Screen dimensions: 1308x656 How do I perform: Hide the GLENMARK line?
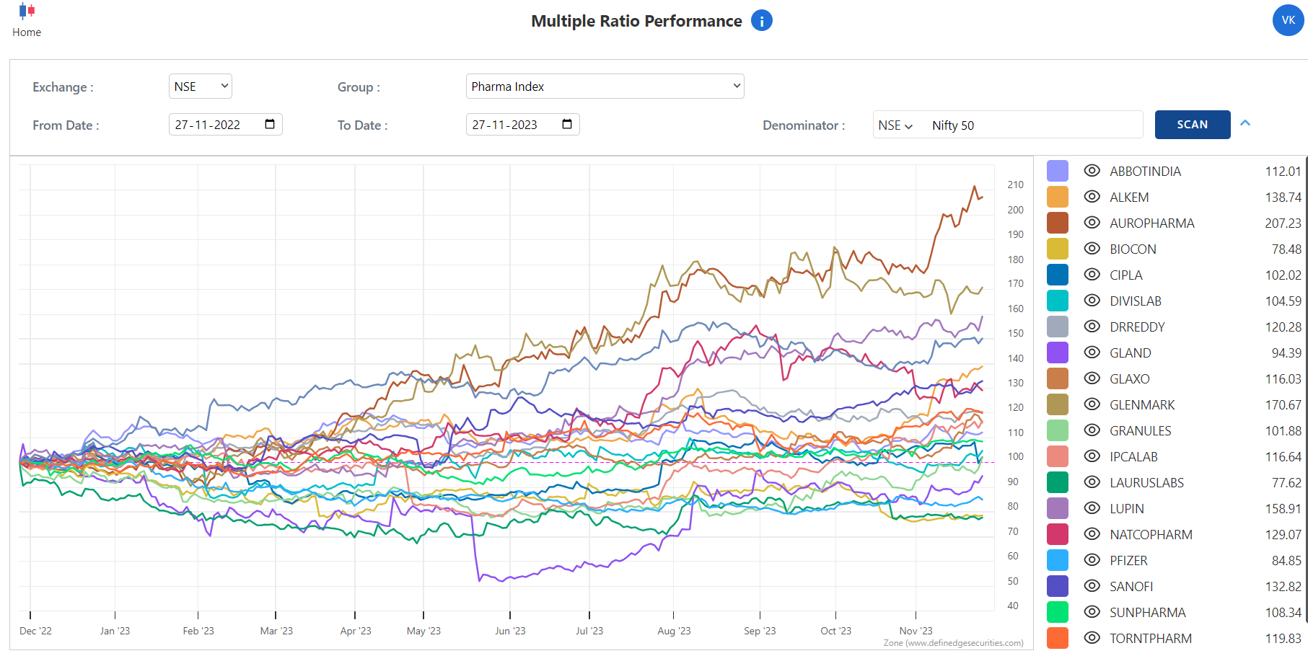pyautogui.click(x=1092, y=404)
